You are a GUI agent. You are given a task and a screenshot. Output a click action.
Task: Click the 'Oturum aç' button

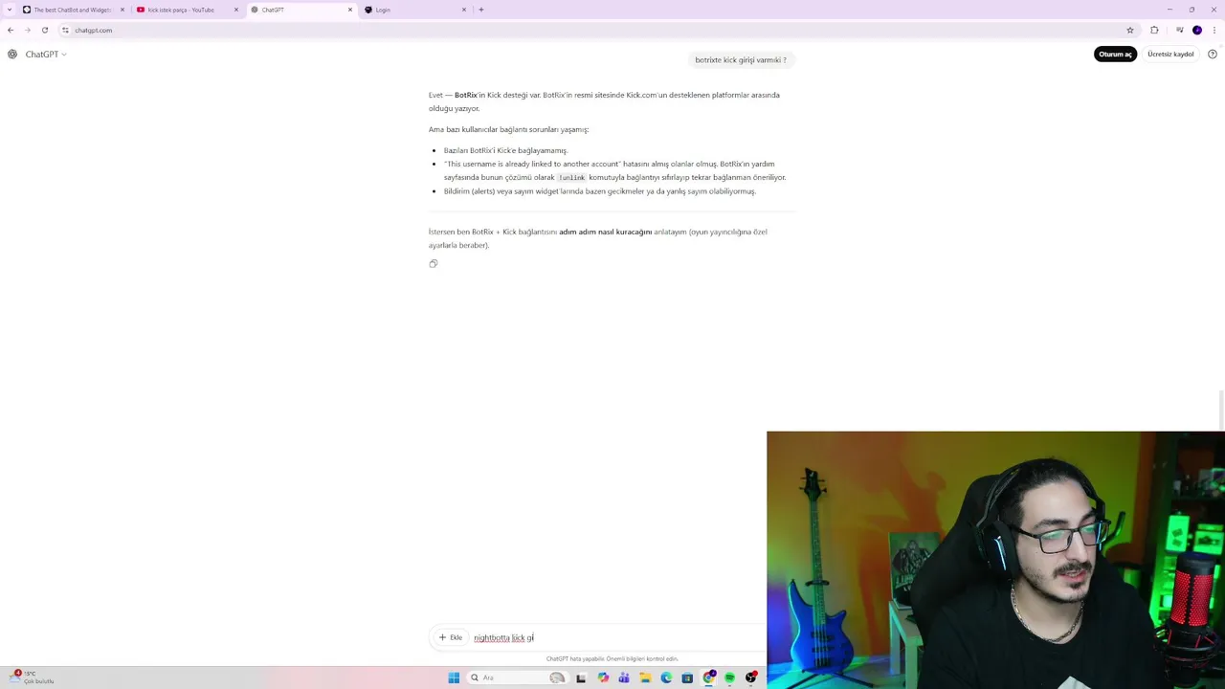pyautogui.click(x=1115, y=55)
